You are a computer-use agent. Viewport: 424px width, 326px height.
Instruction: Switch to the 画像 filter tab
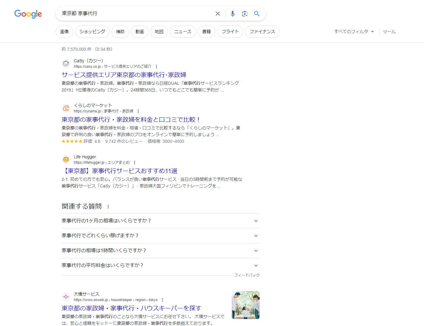(x=64, y=32)
